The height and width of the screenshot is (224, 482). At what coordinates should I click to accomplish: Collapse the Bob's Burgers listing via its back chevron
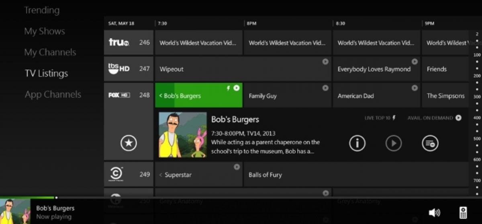(x=161, y=96)
